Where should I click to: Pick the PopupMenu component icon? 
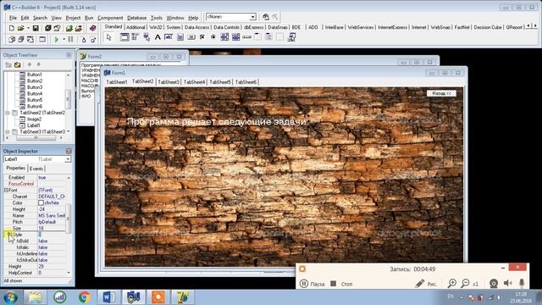(x=147, y=37)
